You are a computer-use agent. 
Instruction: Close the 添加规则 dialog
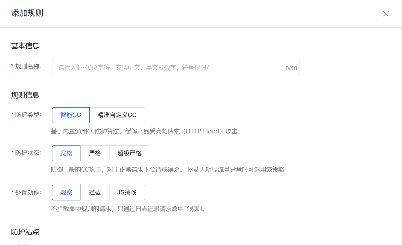(x=386, y=14)
